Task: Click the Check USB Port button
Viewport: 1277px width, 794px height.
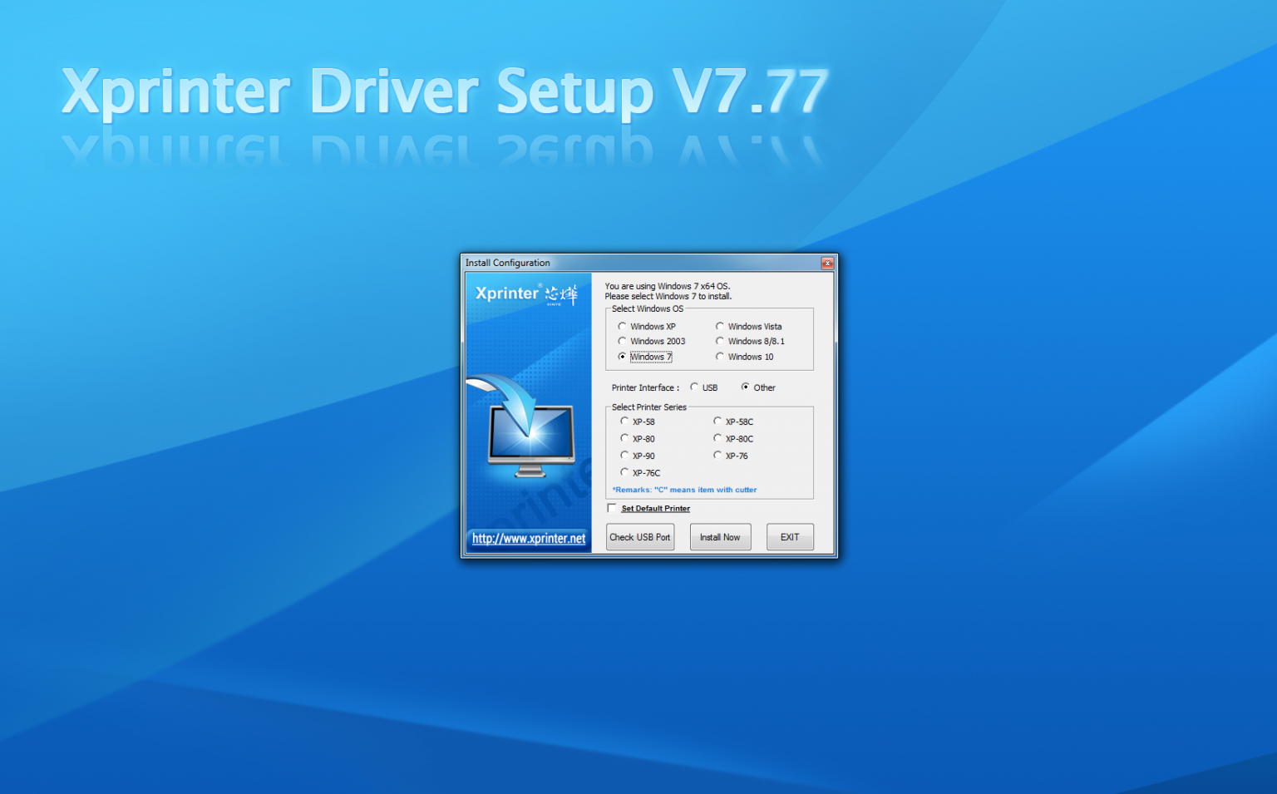Action: tap(640, 537)
